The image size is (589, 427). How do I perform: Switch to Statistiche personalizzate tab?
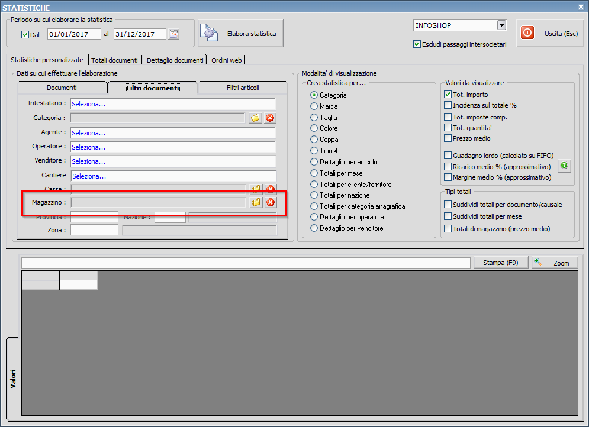pos(47,60)
